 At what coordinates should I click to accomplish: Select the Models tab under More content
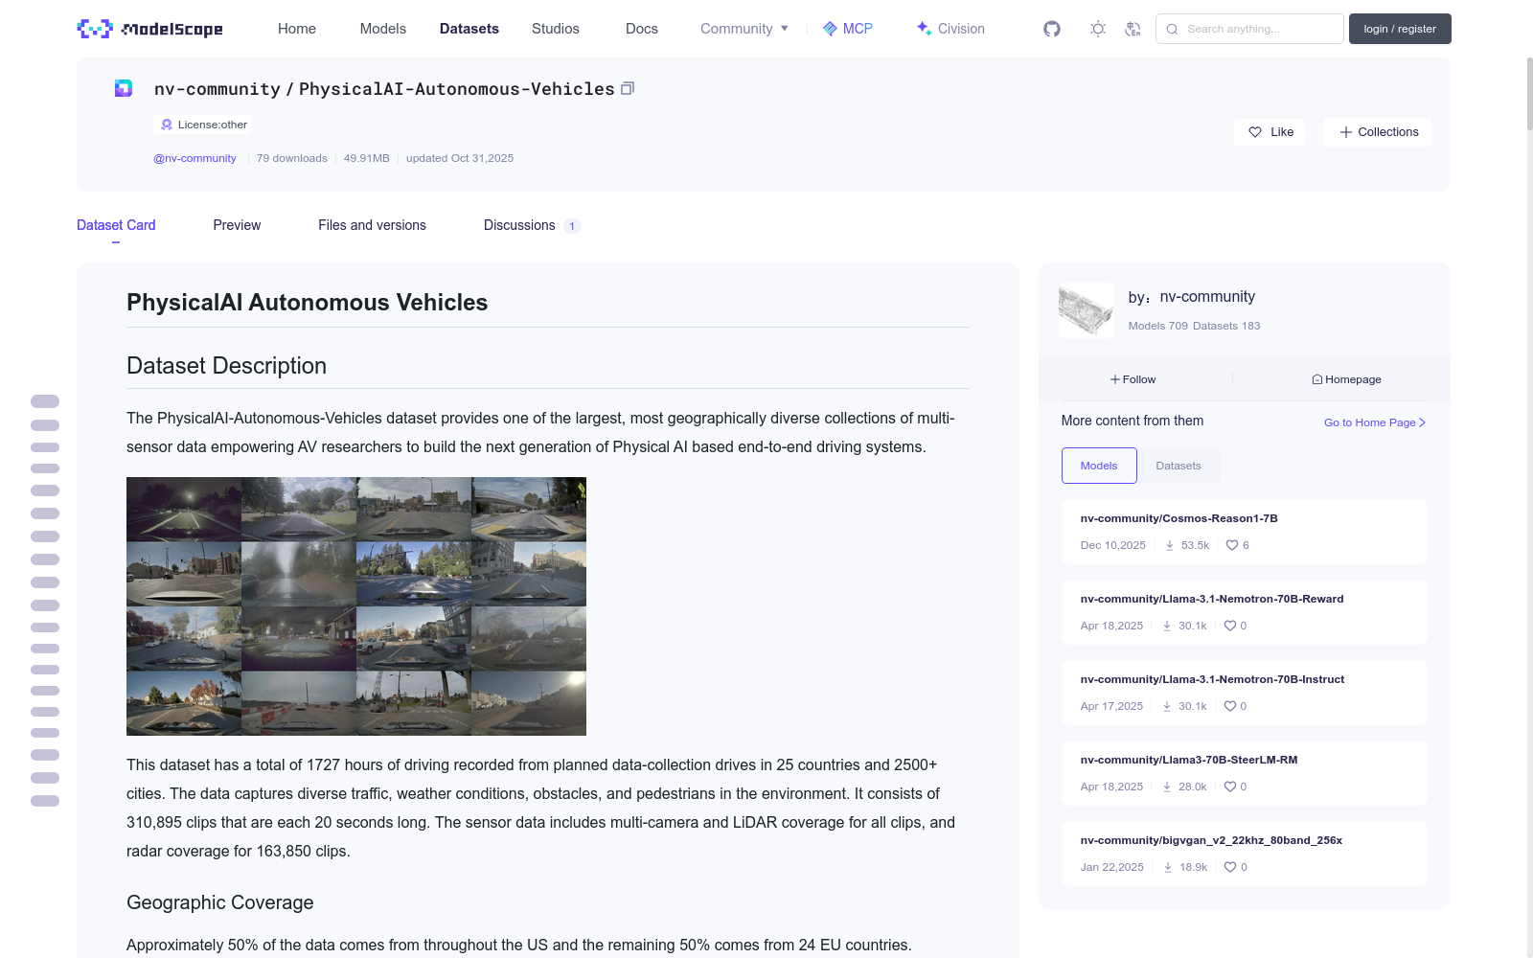click(1099, 466)
